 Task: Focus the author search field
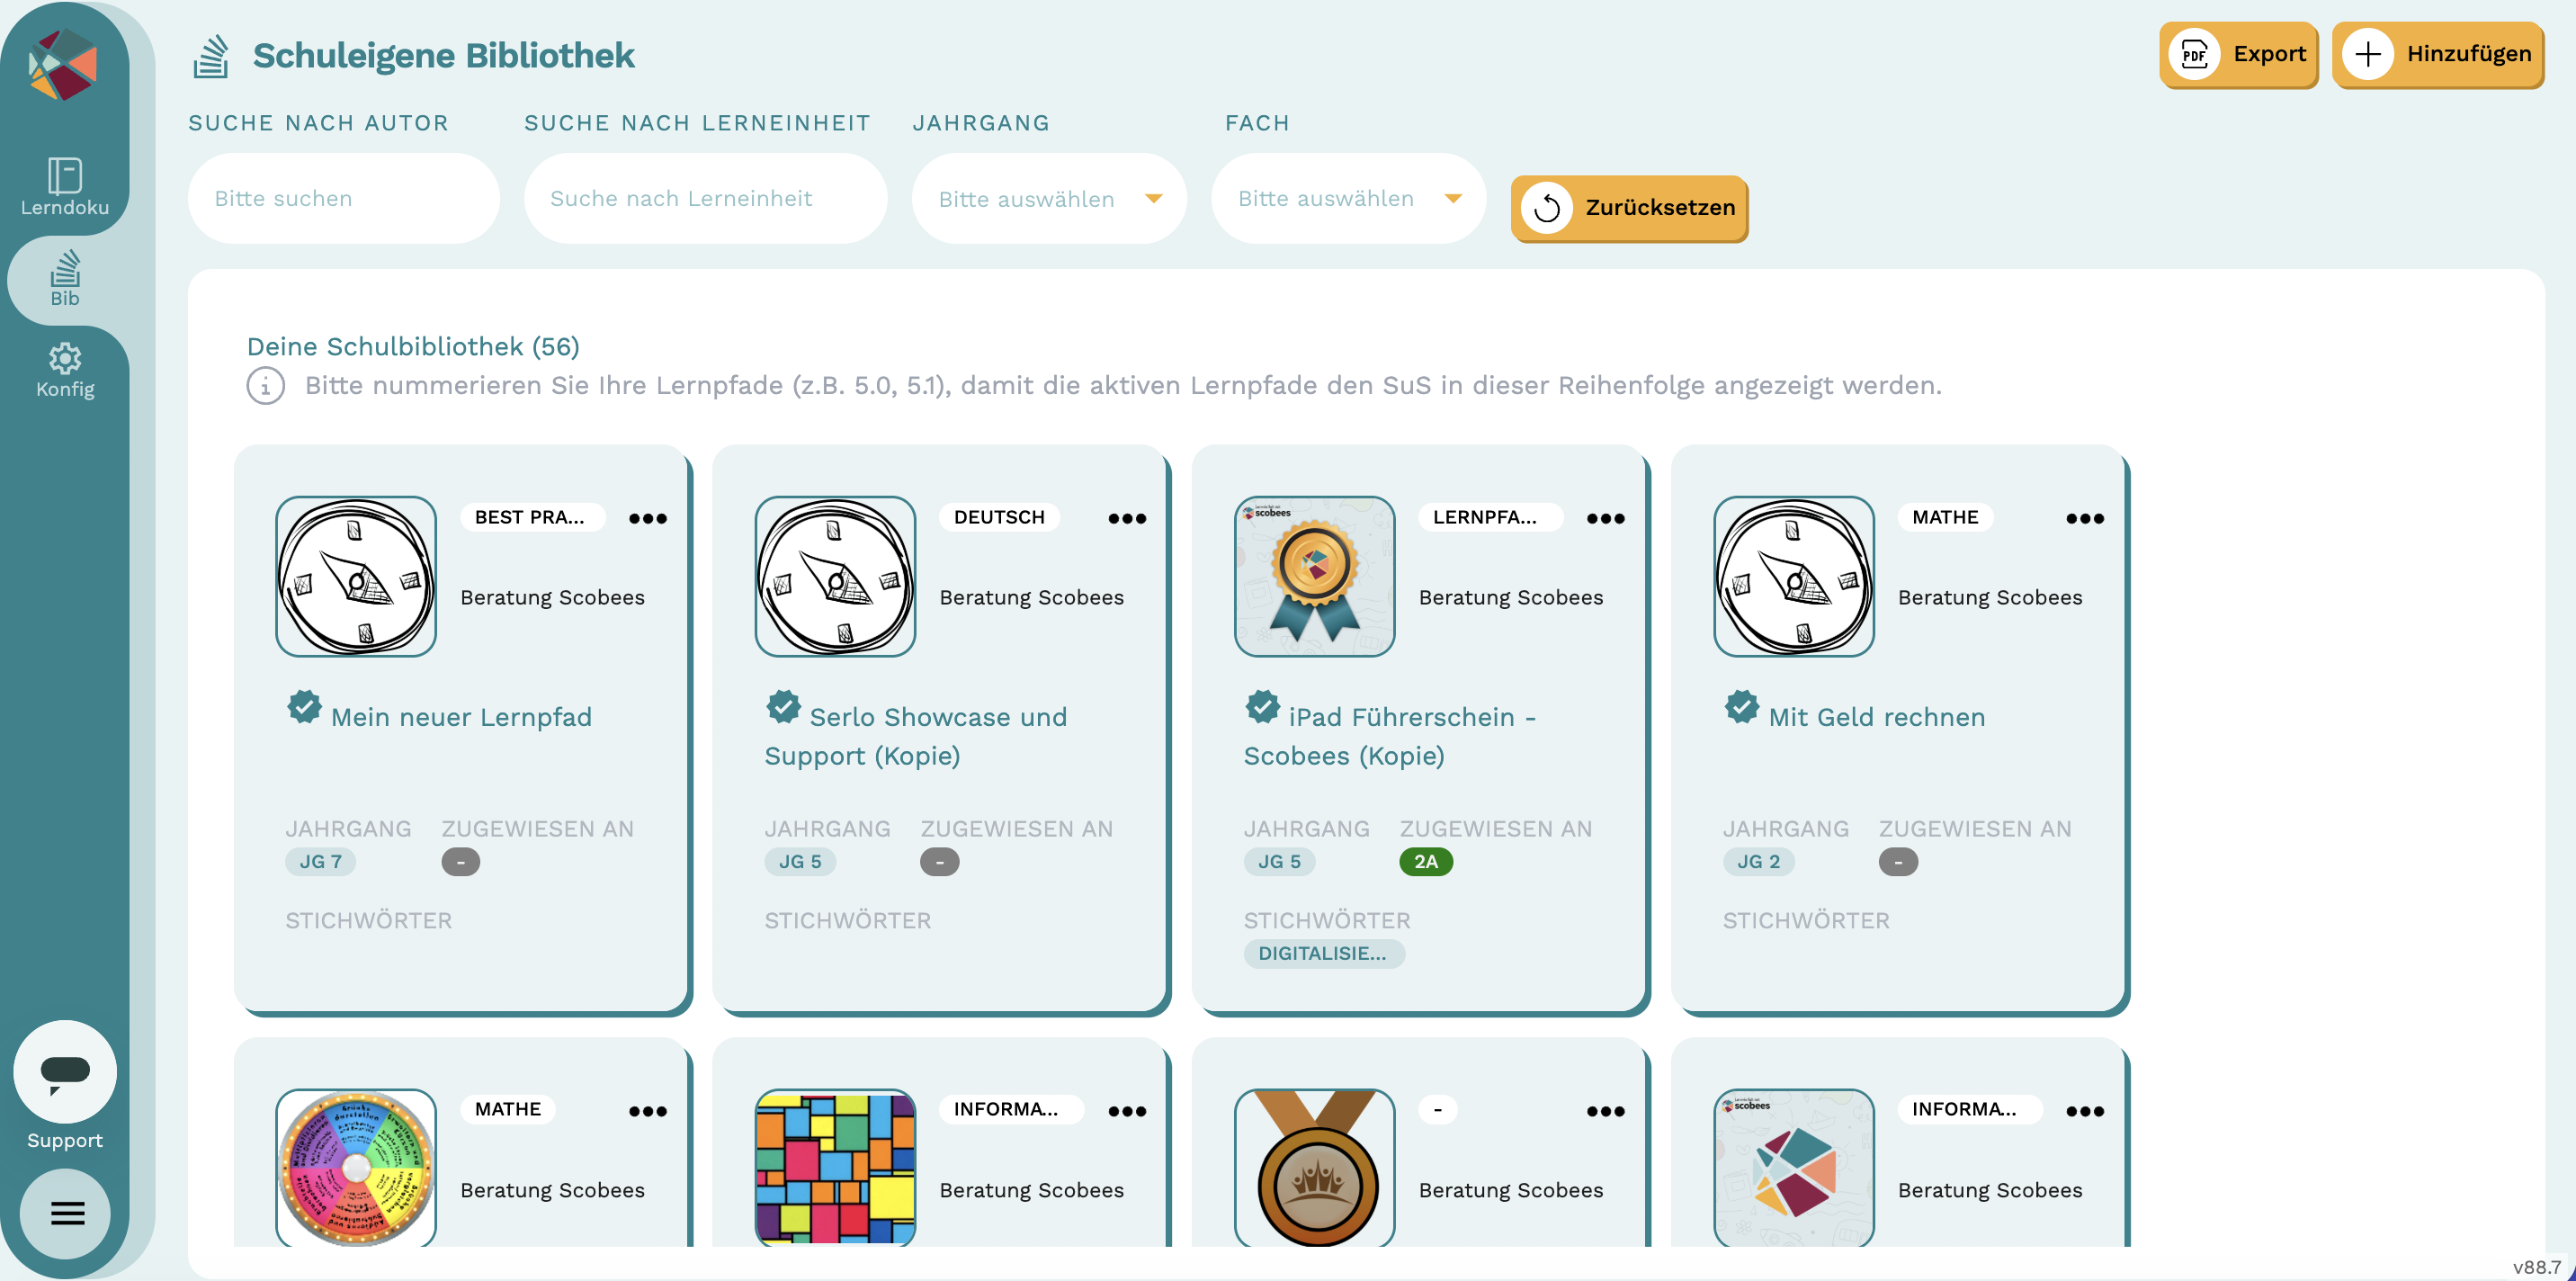343,198
